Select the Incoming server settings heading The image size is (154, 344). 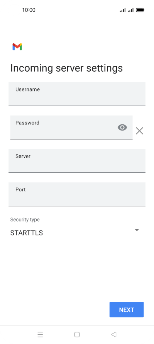(66, 68)
